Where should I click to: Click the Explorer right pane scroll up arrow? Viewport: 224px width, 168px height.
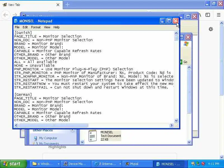(189, 67)
